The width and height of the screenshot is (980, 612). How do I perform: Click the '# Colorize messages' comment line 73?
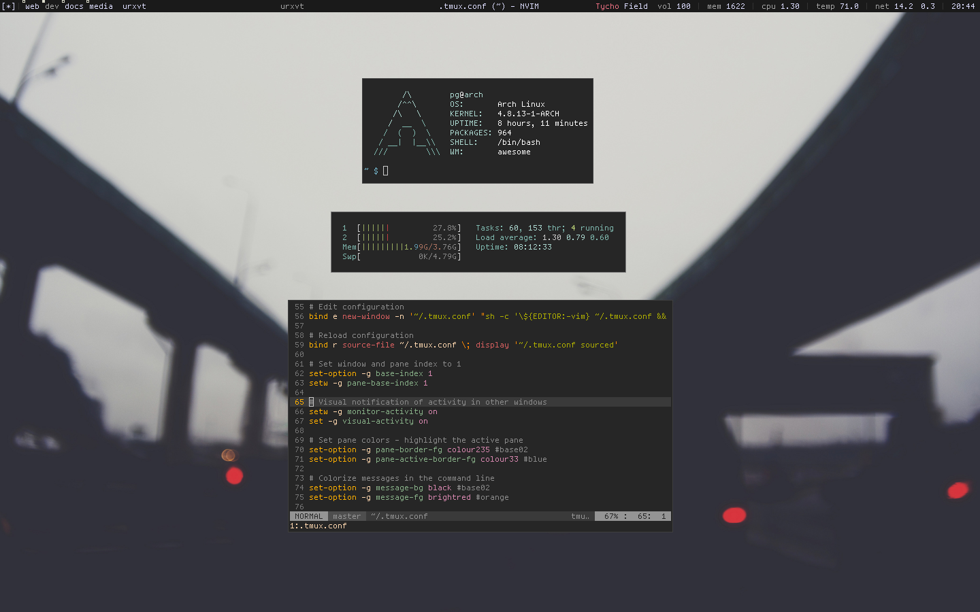click(x=402, y=478)
